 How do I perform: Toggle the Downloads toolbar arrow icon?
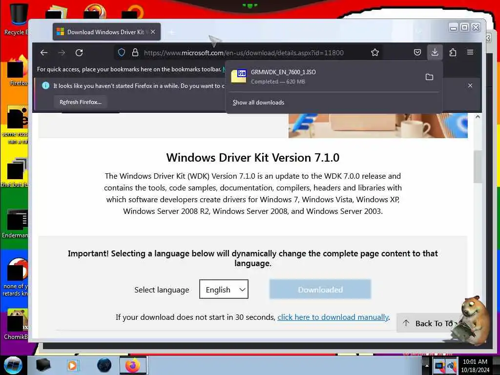[x=435, y=52]
